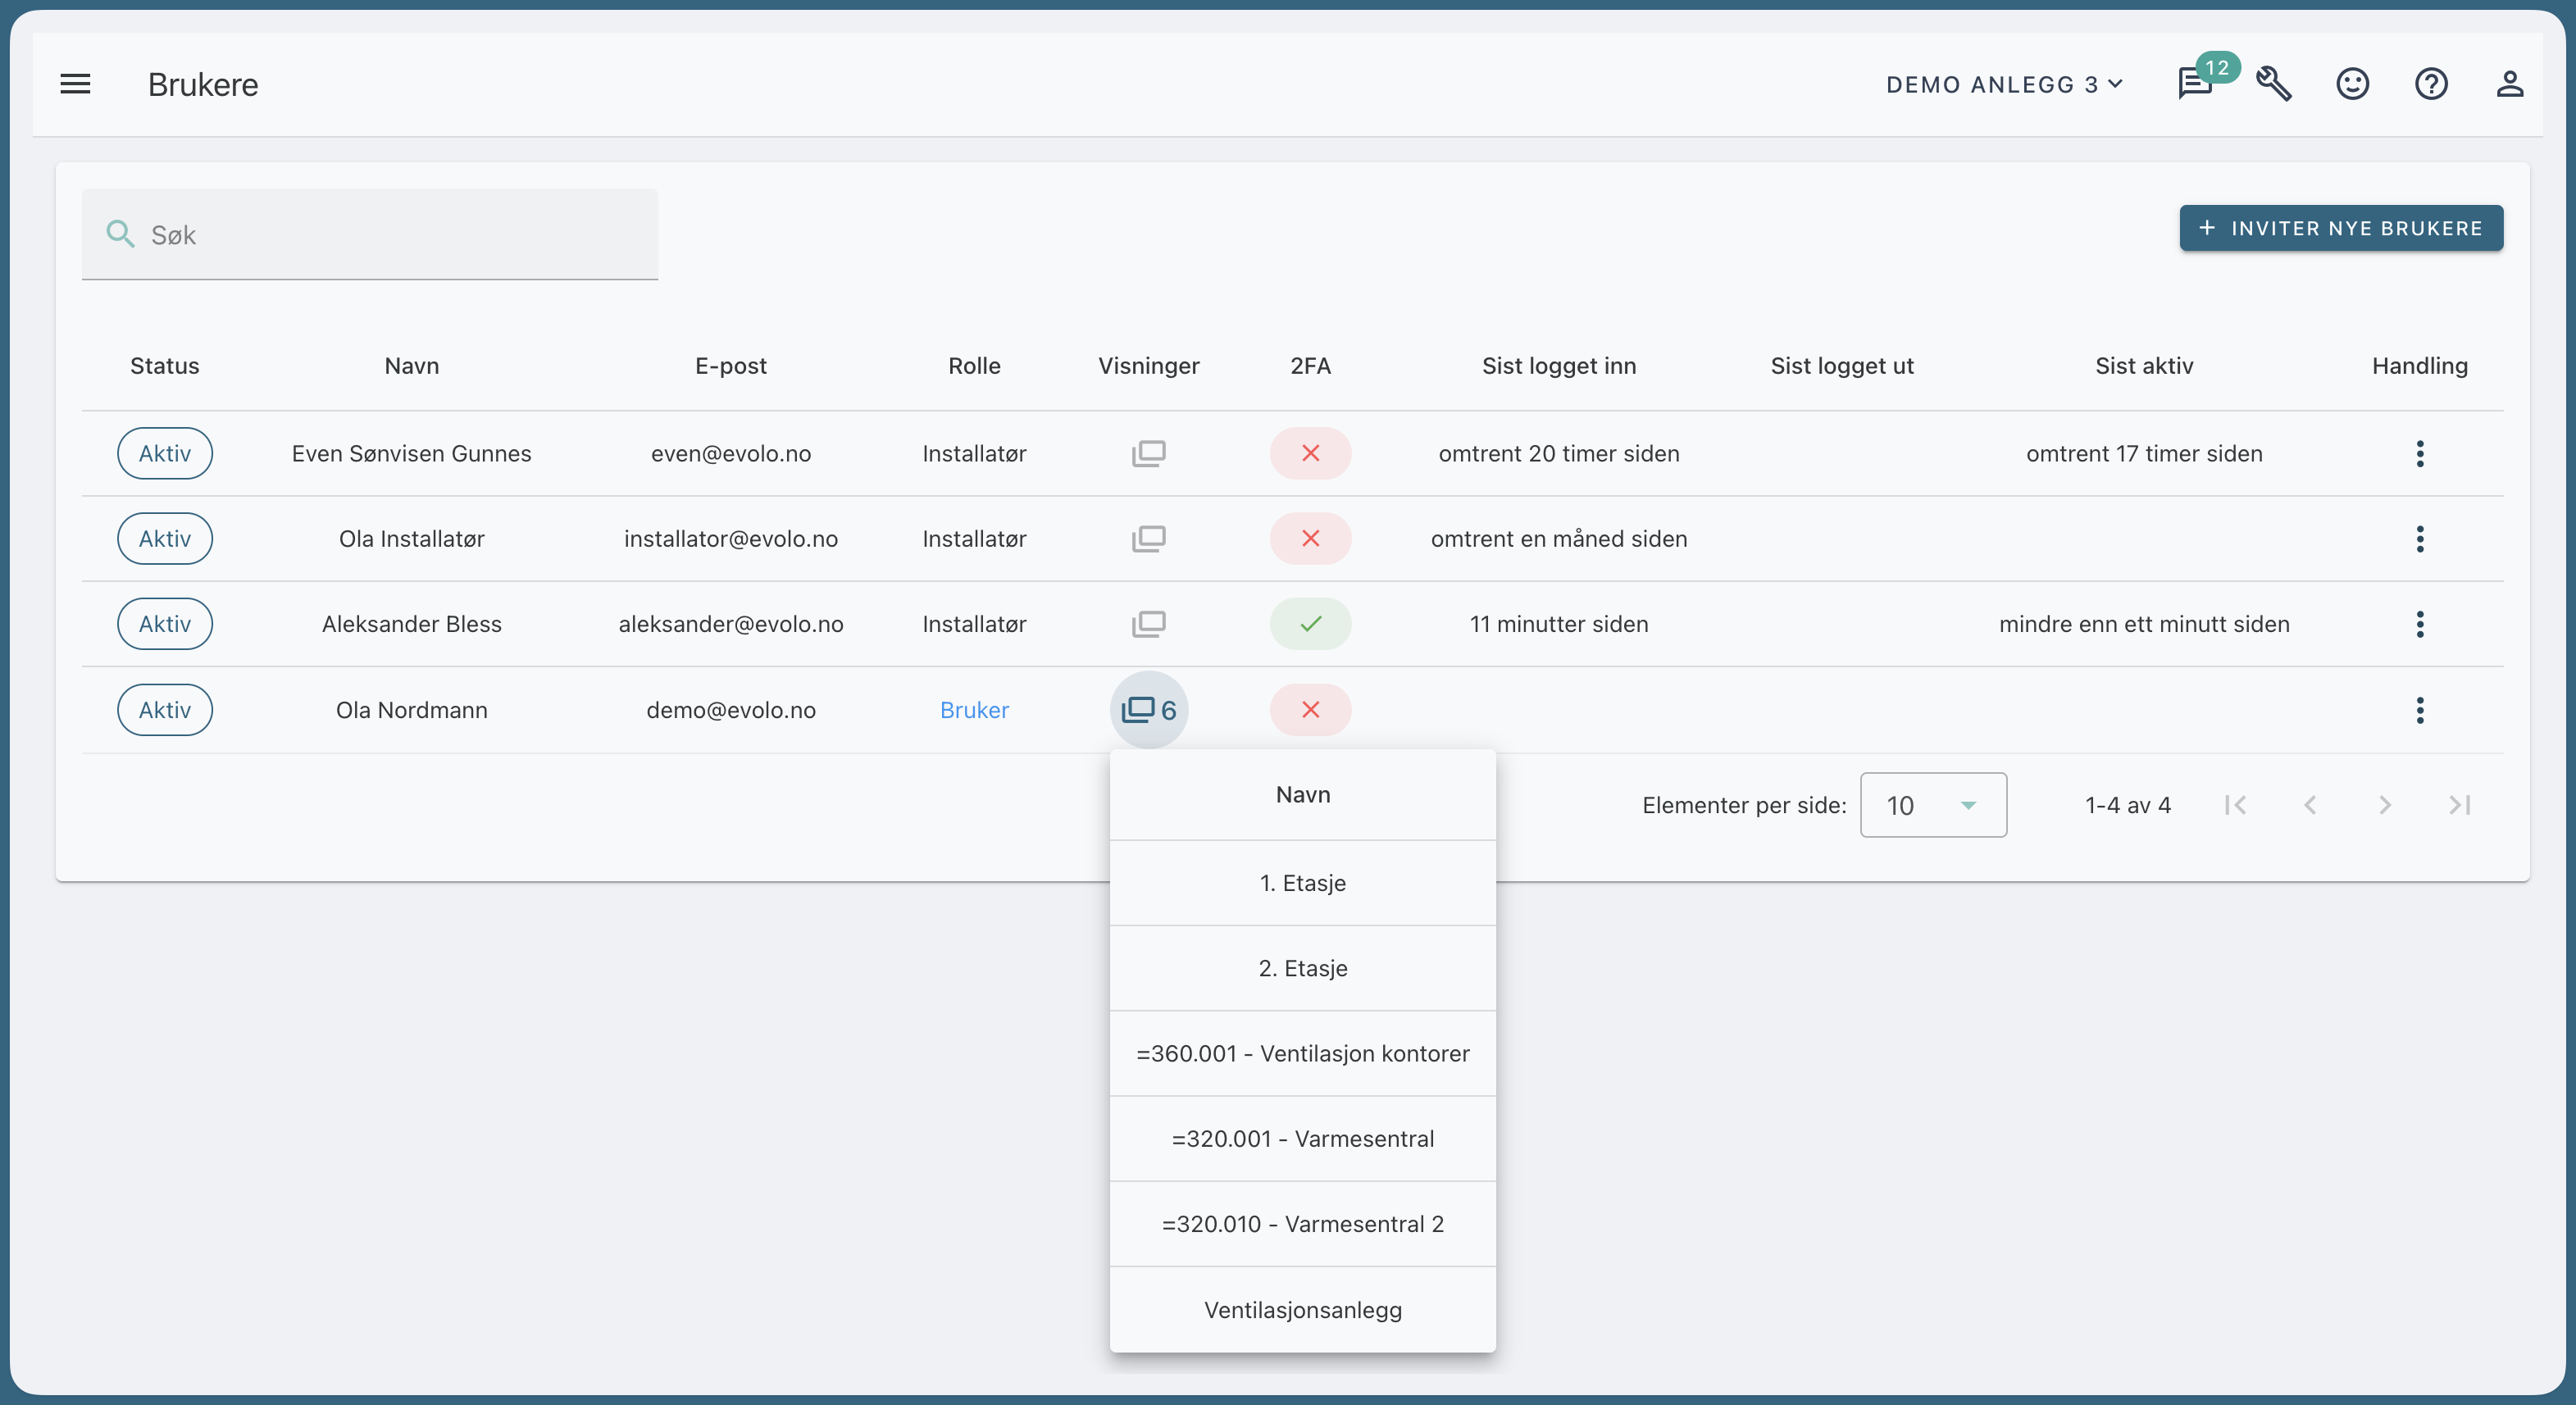
Task: Click the Bruker role link
Action: pos(974,710)
